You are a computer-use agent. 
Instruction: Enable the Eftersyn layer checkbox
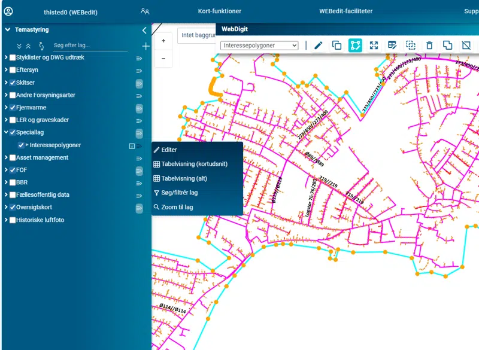coord(13,70)
